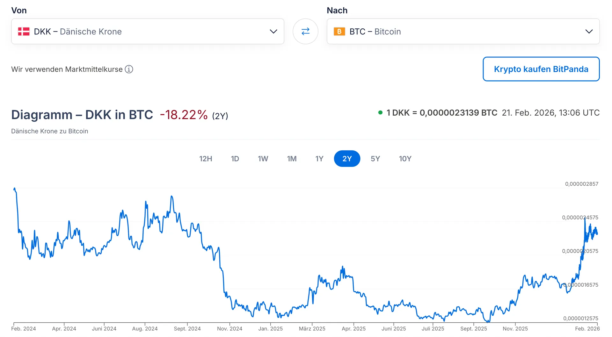
Task: Click the green live rate dot
Action: [380, 112]
